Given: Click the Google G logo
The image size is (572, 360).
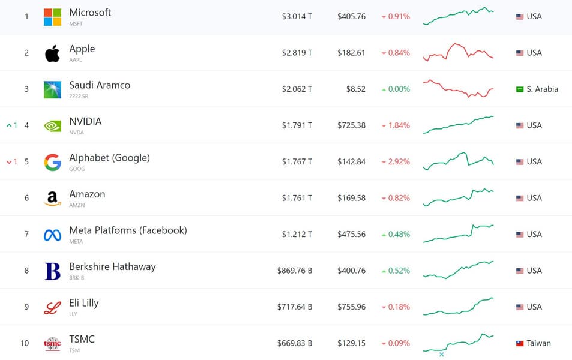Looking at the screenshot, I should point(52,162).
